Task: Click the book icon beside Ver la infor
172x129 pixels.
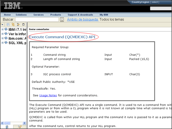Action: [x=6, y=34]
